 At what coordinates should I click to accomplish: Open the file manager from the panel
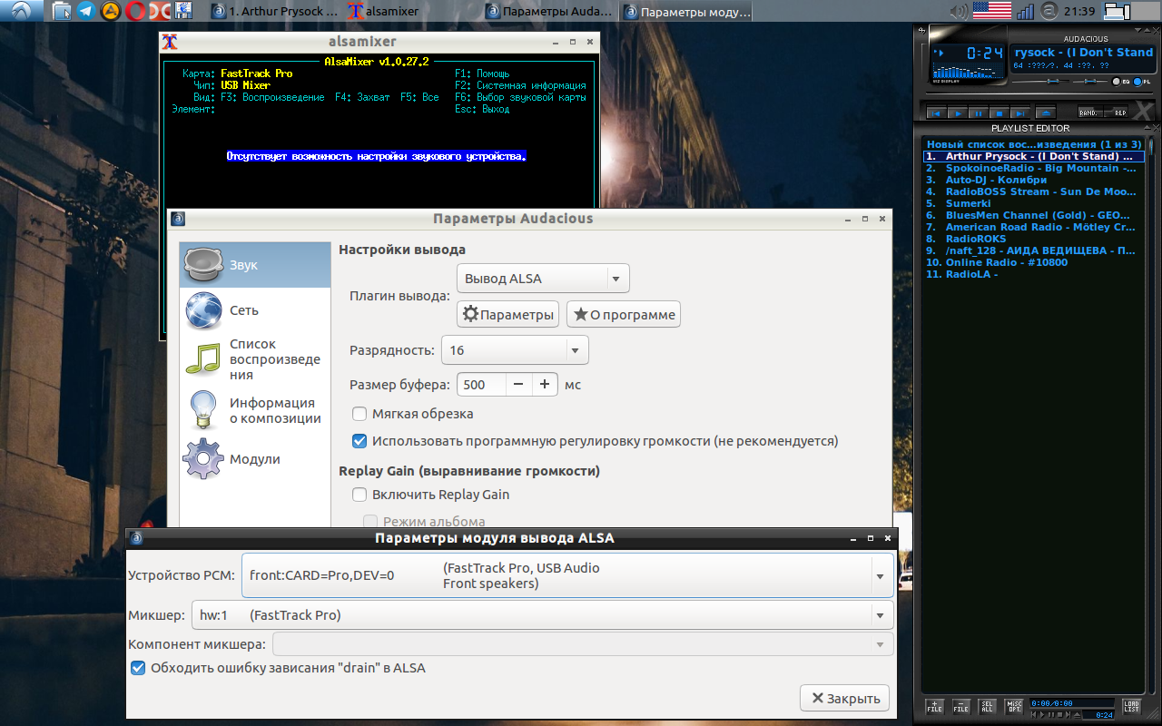pos(62,11)
